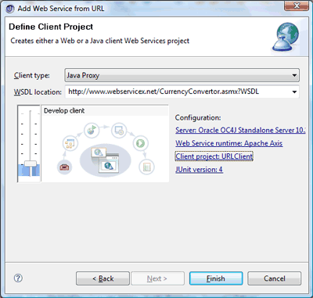Open Web Service runtime: Apache Axis link
Image resolution: width=313 pixels, height=298 pixels.
(x=228, y=143)
